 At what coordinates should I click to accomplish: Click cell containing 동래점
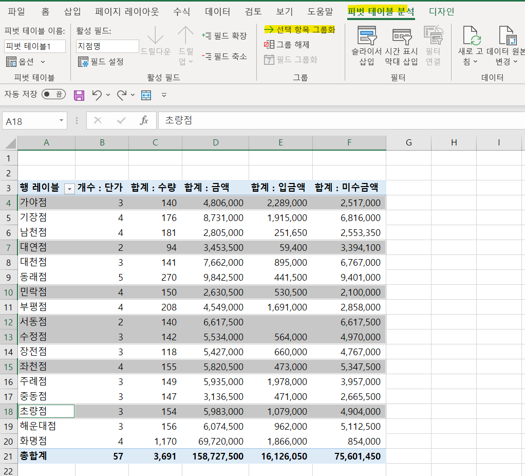[46, 278]
